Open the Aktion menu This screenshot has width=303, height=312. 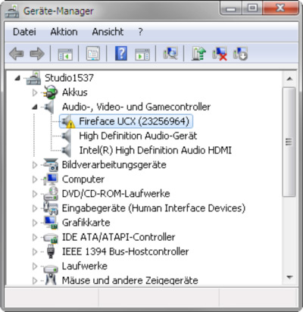click(x=64, y=32)
